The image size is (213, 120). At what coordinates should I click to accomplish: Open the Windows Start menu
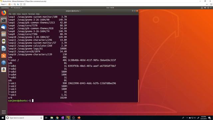3,118
